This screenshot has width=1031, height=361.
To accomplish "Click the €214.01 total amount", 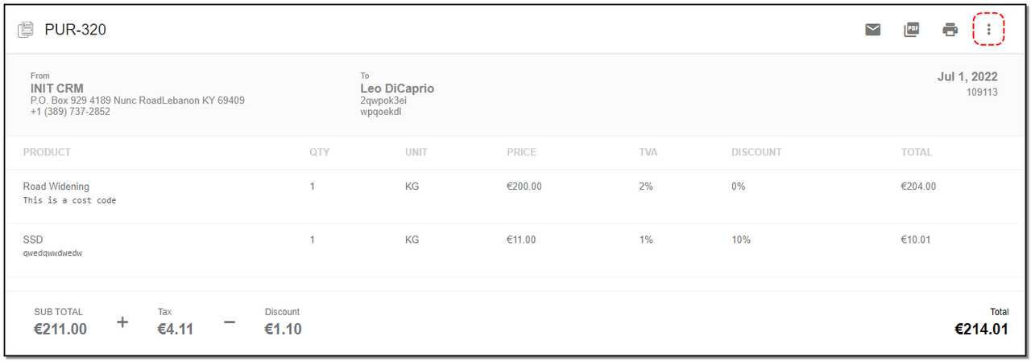I will 981,329.
